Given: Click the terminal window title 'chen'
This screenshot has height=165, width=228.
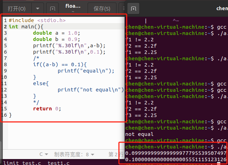Looking at the screenshot, I should [x=222, y=8].
